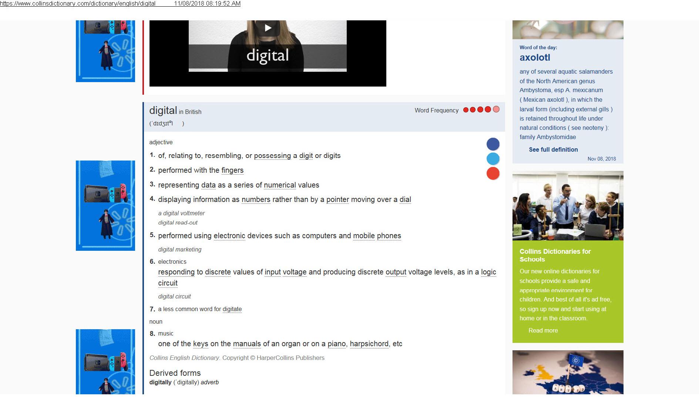This screenshot has width=699, height=398.
Task: Open the classroom students thumbnail image
Action: click(568, 206)
